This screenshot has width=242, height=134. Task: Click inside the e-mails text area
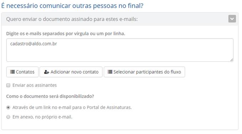(x=120, y=50)
